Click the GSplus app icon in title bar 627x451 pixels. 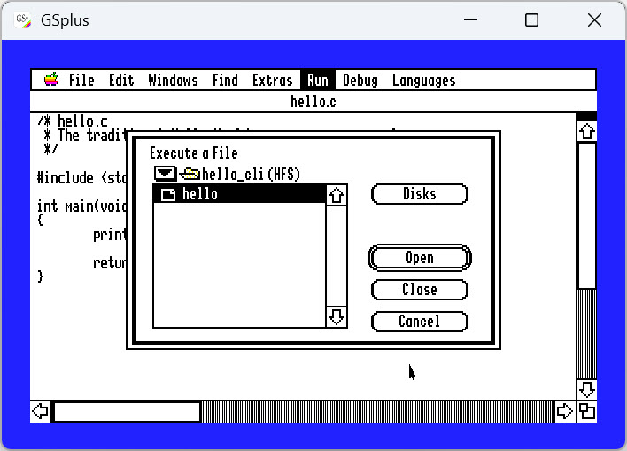point(22,20)
